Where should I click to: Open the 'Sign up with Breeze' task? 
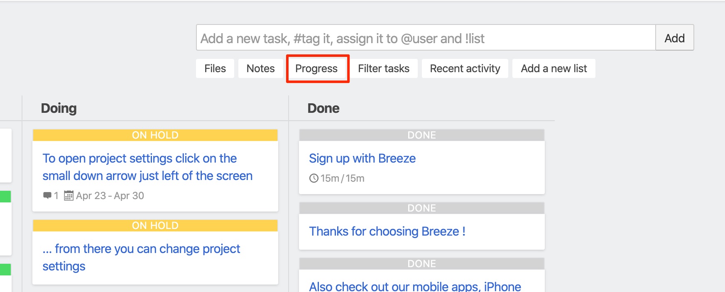tap(362, 158)
